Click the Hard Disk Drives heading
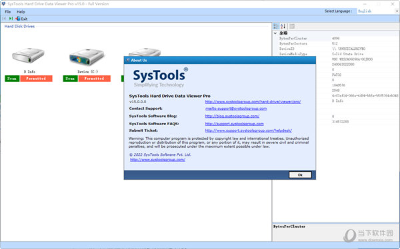Viewport: 400px width, 249px height. point(19,26)
